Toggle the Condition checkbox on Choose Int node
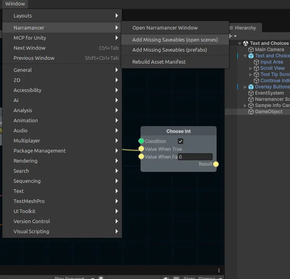 click(x=181, y=141)
